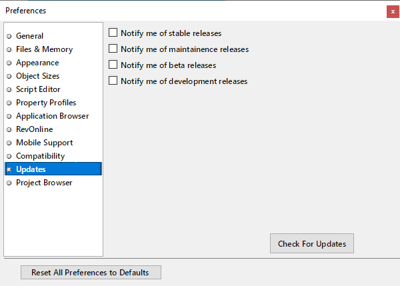This screenshot has height=286, width=400.
Task: Show RevOnline settings
Action: tap(34, 129)
